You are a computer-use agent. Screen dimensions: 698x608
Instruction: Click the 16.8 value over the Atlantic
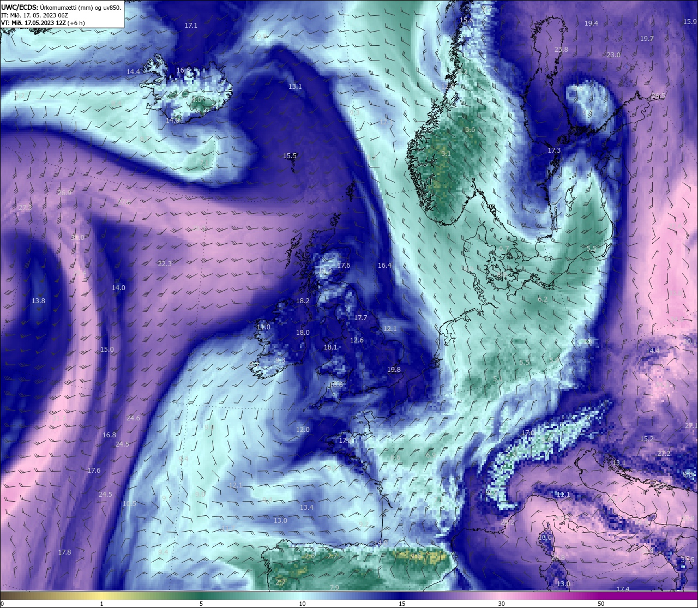point(109,435)
